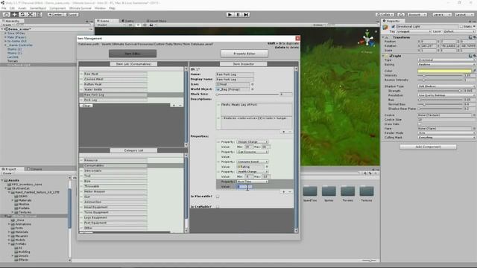
Task: Toggle the Static checkbox in Inspector
Action: pyautogui.click(x=461, y=27)
